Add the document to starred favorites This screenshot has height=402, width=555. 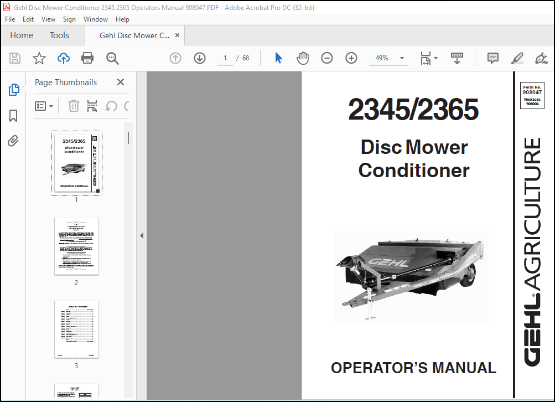(39, 58)
